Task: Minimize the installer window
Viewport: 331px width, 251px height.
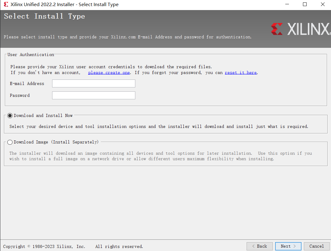Action: pyautogui.click(x=287, y=4)
